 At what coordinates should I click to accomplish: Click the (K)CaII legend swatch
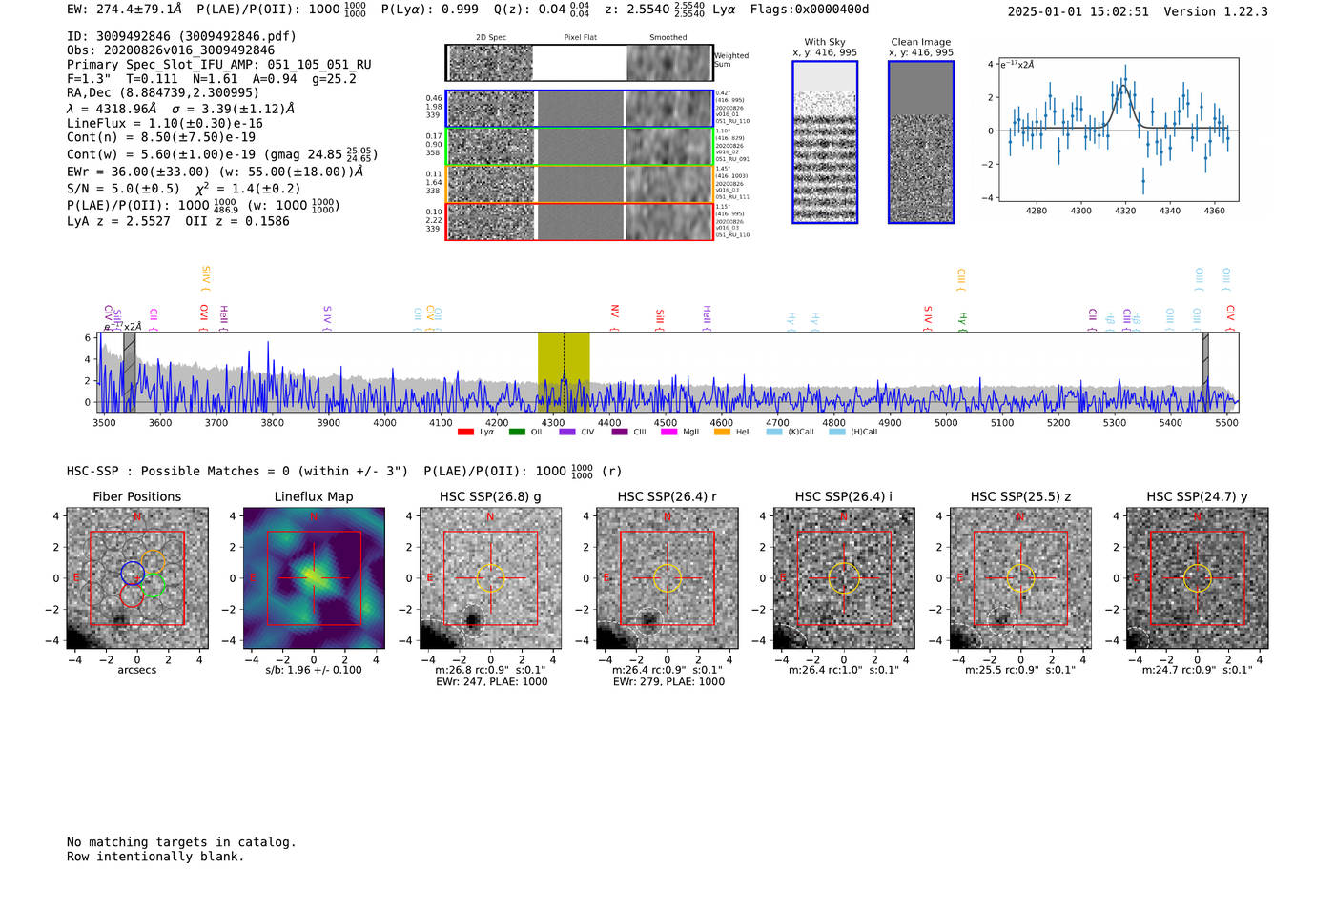click(x=774, y=432)
